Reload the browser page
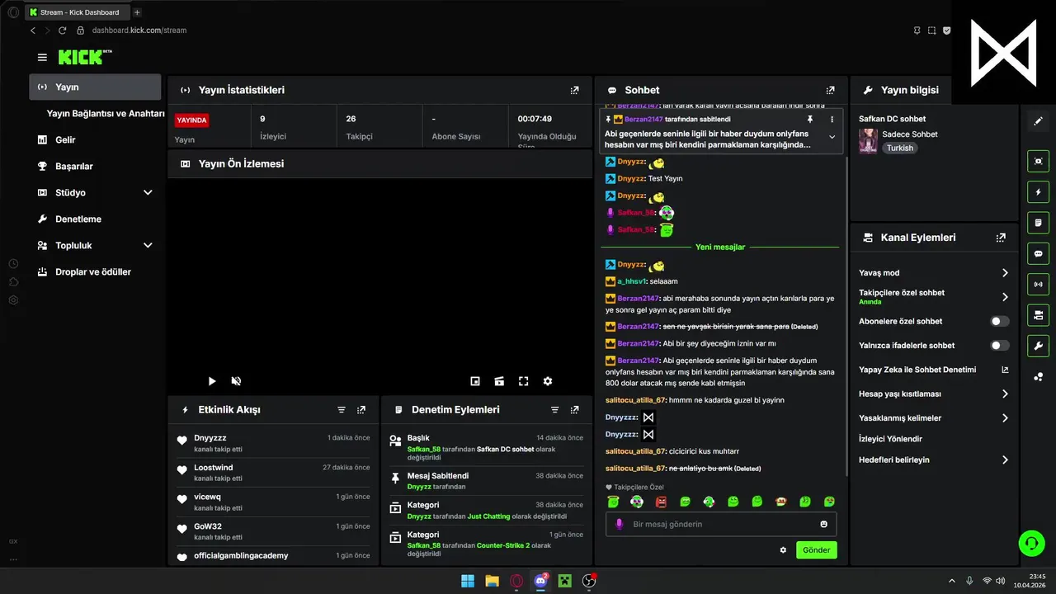 tap(62, 31)
